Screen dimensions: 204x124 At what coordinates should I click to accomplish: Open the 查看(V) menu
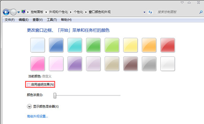click(x=37, y=20)
